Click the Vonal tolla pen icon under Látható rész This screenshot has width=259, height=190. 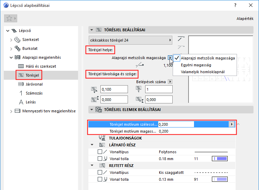[x=105, y=159]
